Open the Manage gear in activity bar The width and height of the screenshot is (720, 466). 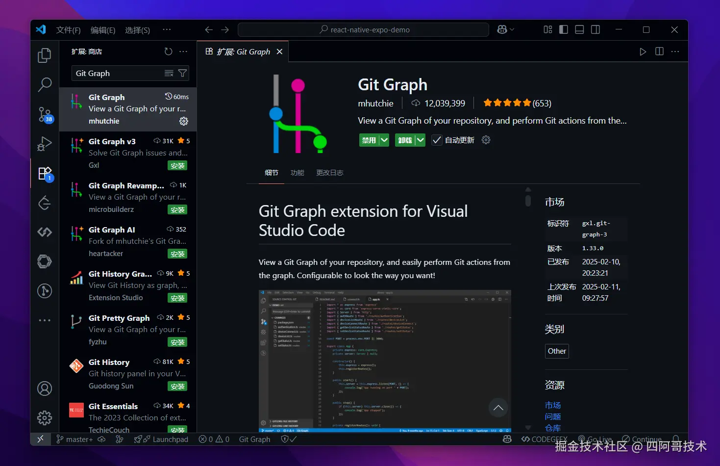[x=45, y=418]
